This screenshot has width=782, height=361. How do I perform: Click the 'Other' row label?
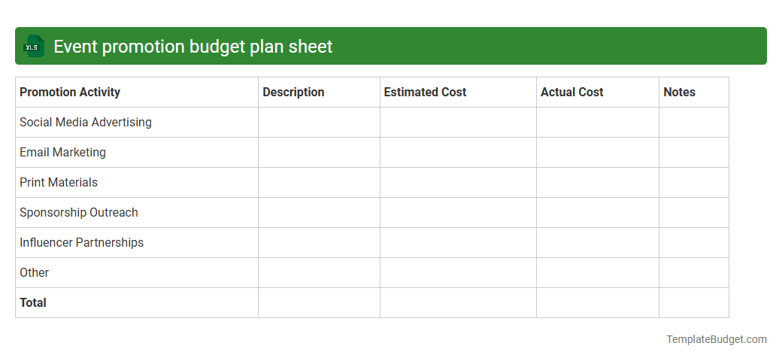point(35,273)
